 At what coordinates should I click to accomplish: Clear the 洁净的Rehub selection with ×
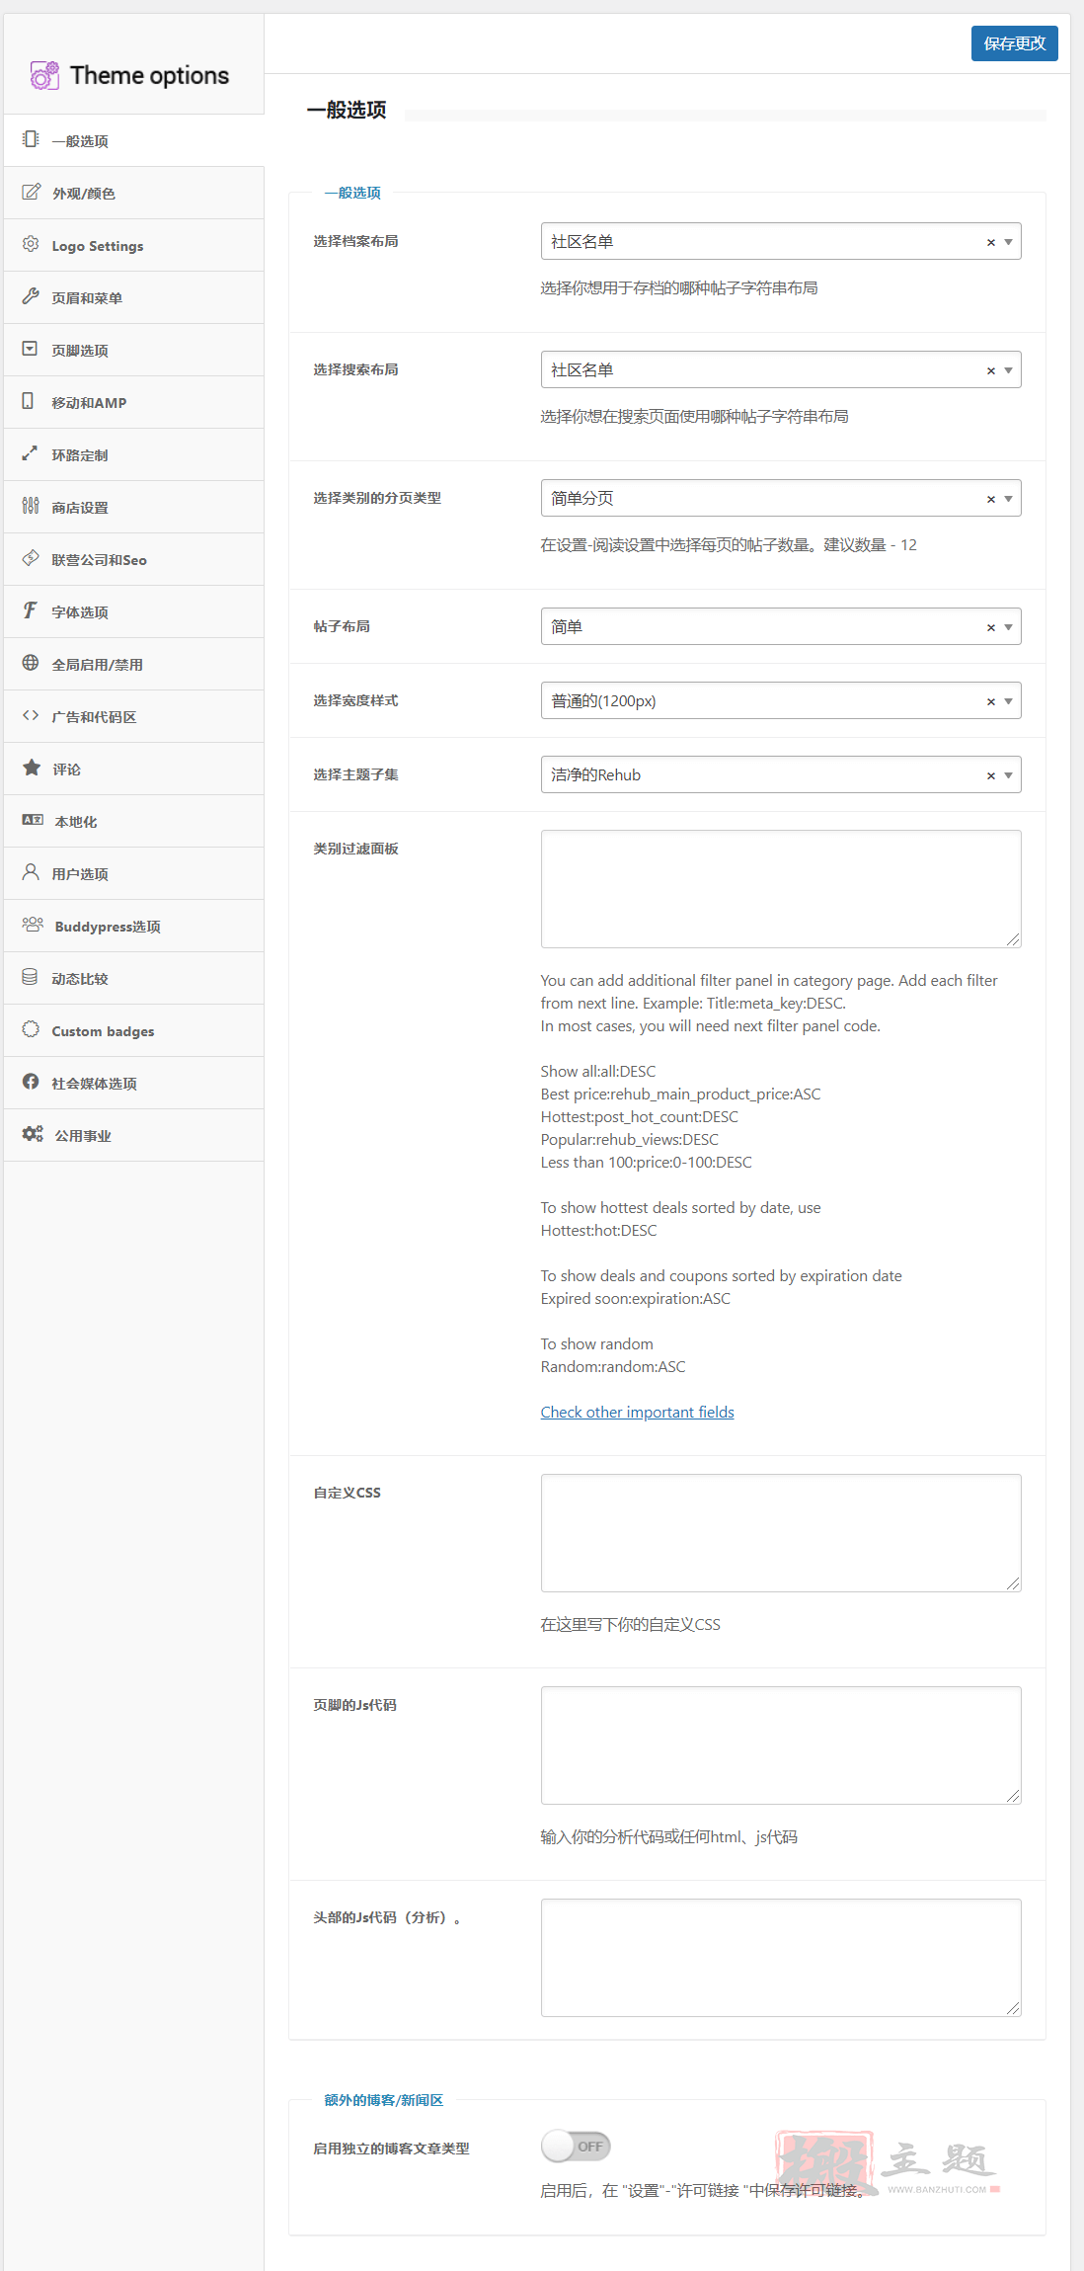click(x=991, y=776)
